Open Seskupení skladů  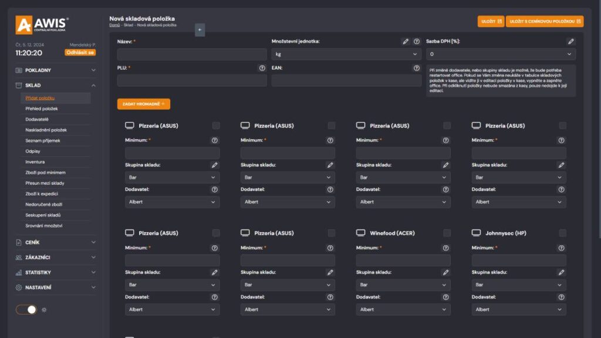[43, 215]
